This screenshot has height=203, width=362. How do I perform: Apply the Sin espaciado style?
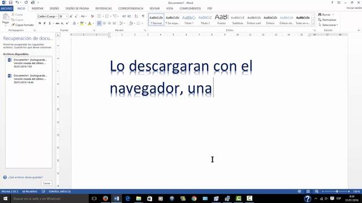[173, 20]
